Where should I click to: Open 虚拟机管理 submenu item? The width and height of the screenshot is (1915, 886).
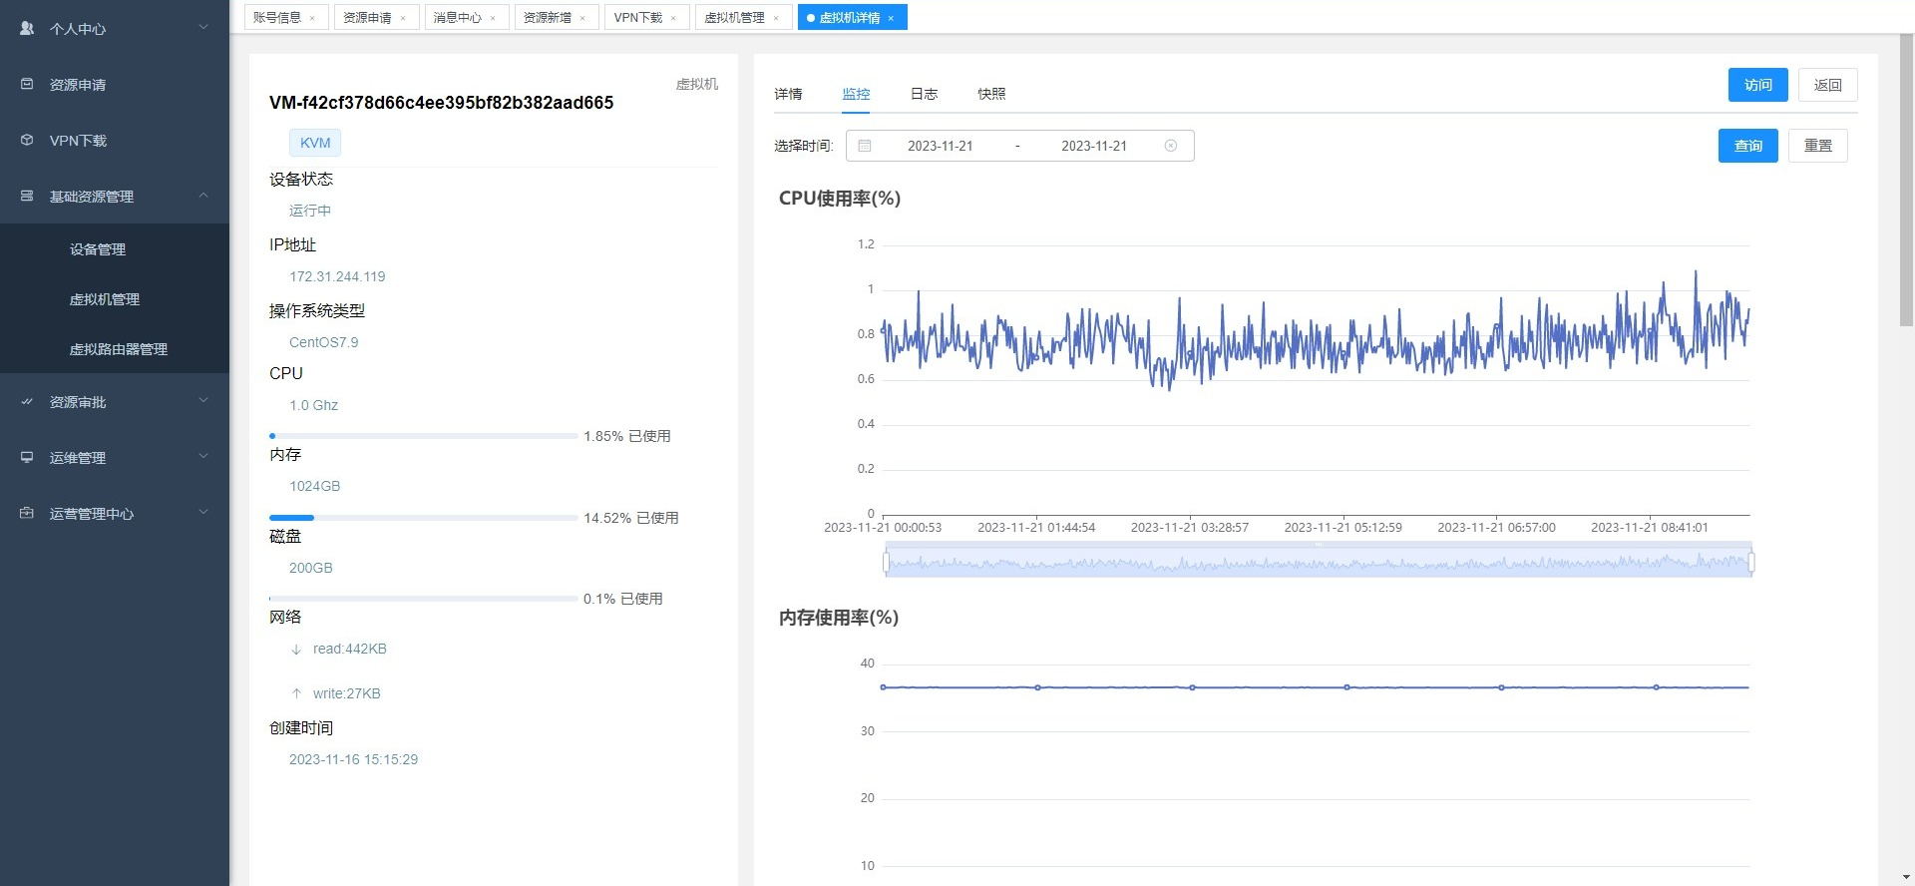pyautogui.click(x=115, y=299)
